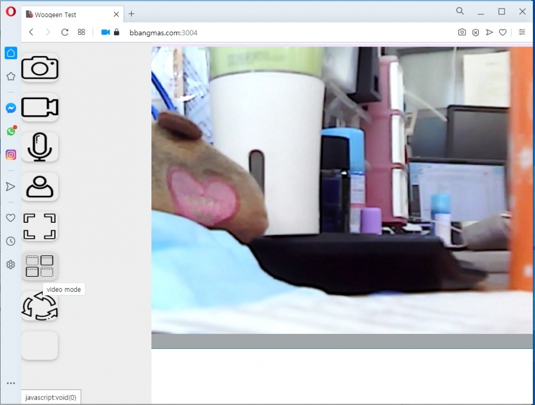The width and height of the screenshot is (535, 405).
Task: Click the user profile button
Action: (x=40, y=186)
